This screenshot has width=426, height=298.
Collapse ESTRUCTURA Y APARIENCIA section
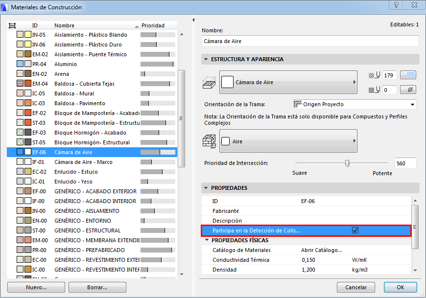206,59
